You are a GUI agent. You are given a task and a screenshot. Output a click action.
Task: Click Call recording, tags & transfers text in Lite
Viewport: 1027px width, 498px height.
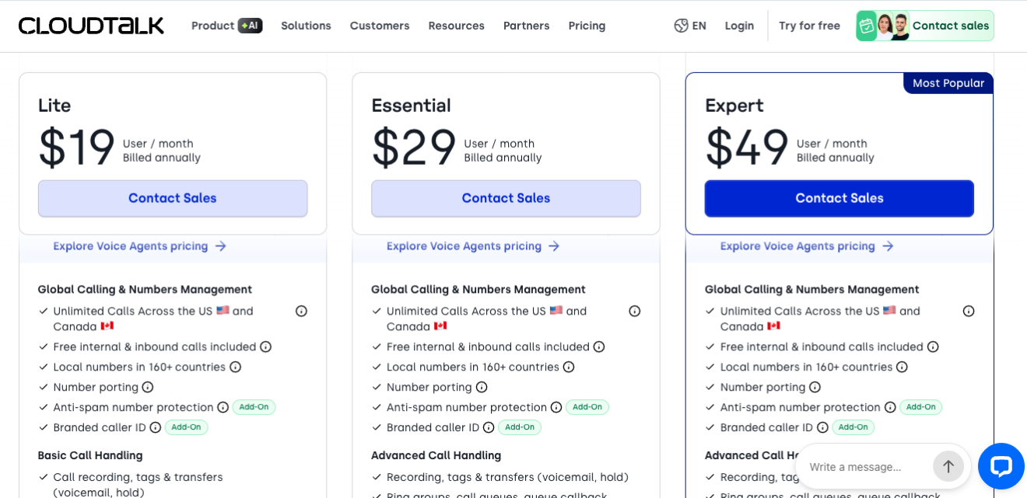[138, 485]
